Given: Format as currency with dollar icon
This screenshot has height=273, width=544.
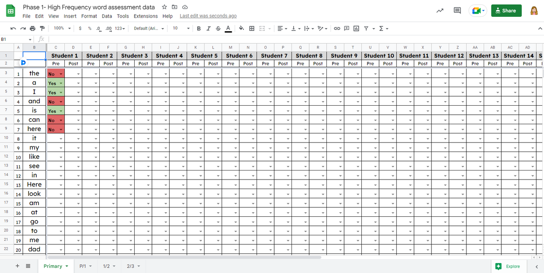Looking at the screenshot, I should tap(80, 28).
